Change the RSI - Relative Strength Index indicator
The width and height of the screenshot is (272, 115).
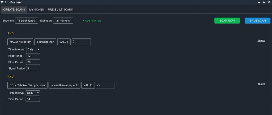pos(27,85)
